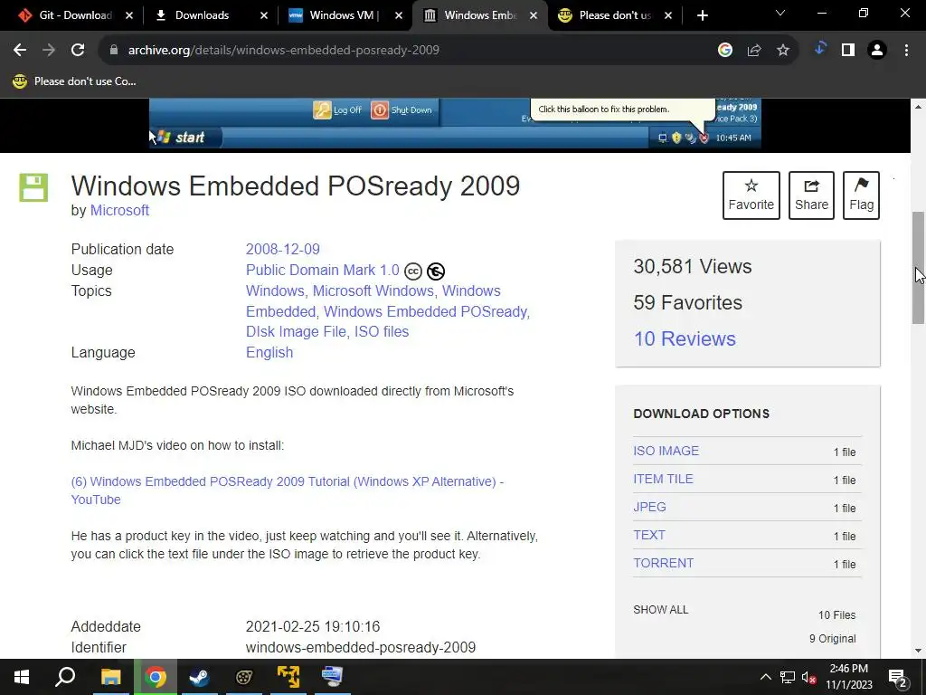
Task: Close the Git - Download tab
Action: click(129, 15)
